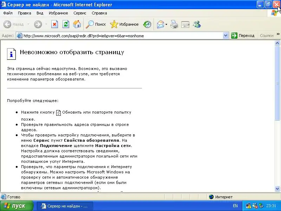281x211 pixels.
Task: Click the EN language indicator
Action: click(x=235, y=206)
